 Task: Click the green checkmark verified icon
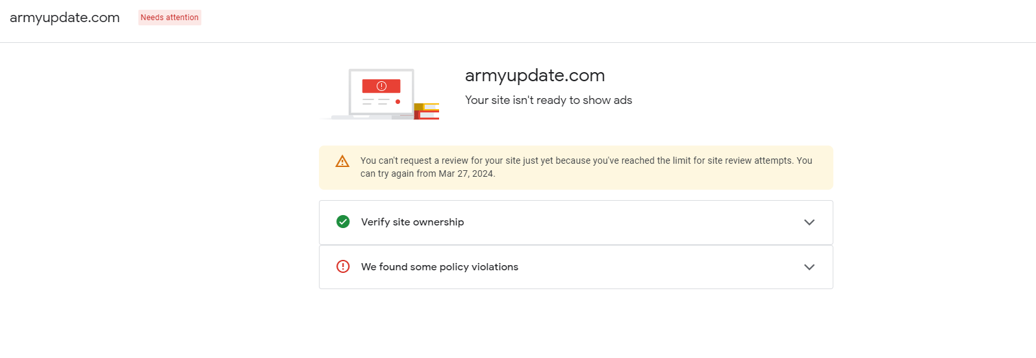click(x=343, y=222)
